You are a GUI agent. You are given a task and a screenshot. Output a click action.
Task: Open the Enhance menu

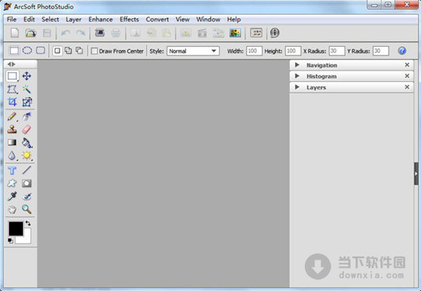coord(100,20)
